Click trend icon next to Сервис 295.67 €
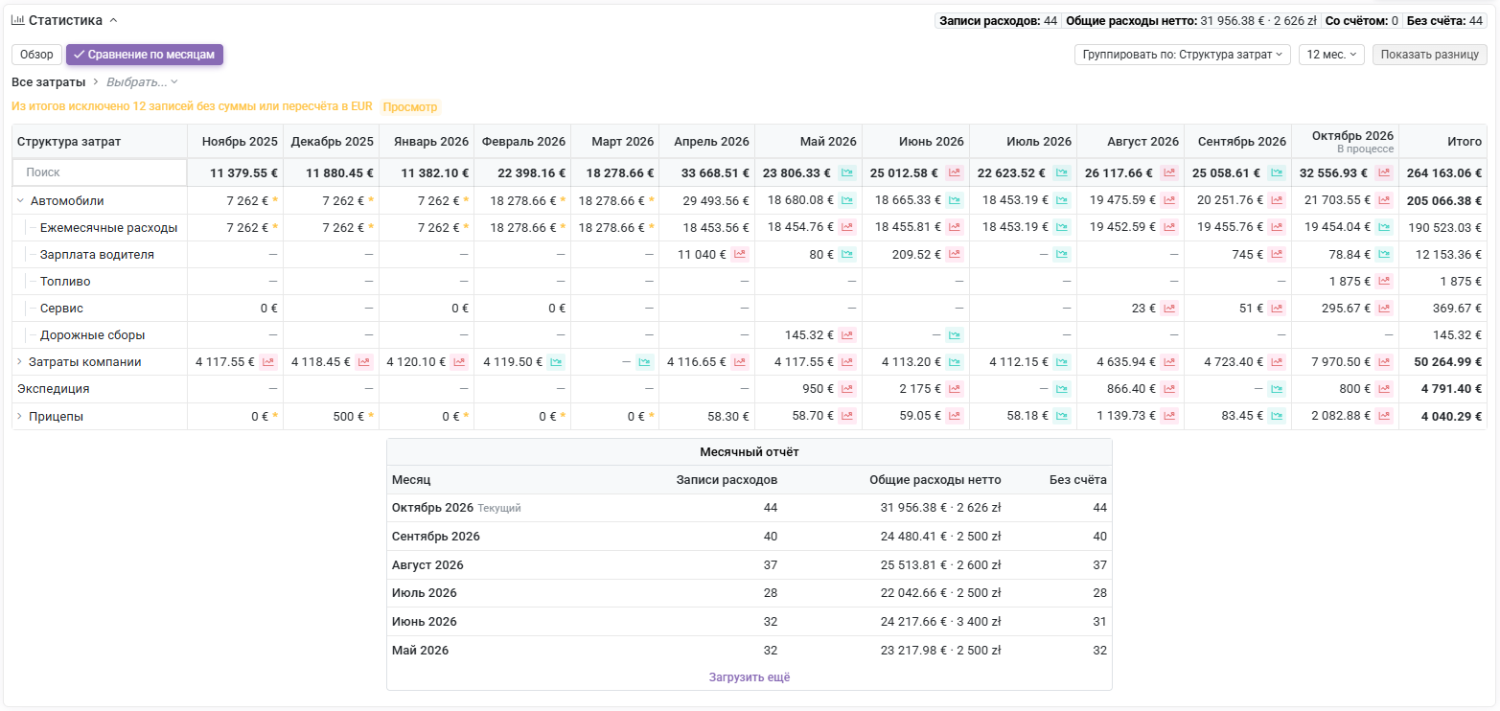Image resolution: width=1500 pixels, height=711 pixels. tap(1384, 308)
